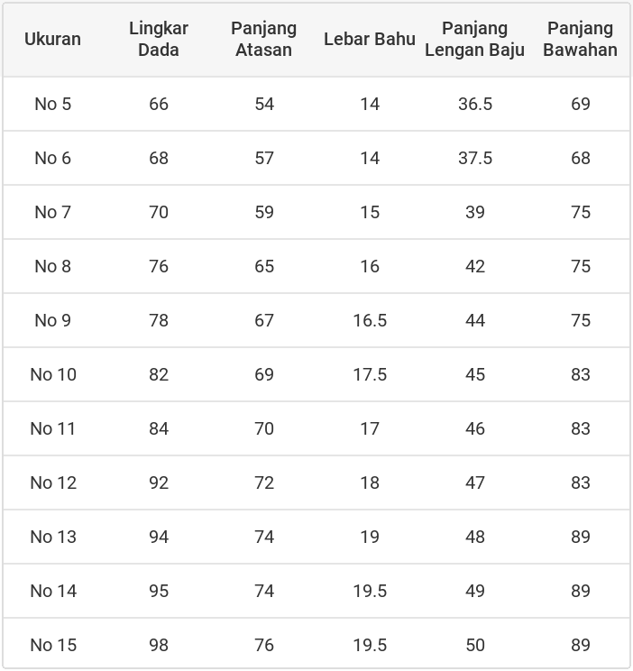This screenshot has width=633, height=671.
Task: Select Panjang Bawahan value 68 for No 6
Action: [581, 158]
